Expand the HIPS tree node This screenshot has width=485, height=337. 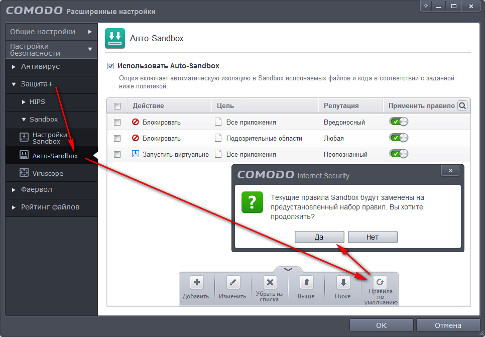[x=24, y=102]
